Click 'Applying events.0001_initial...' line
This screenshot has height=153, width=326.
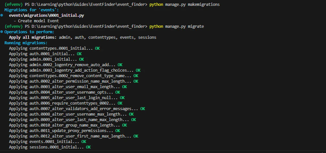point(48,142)
